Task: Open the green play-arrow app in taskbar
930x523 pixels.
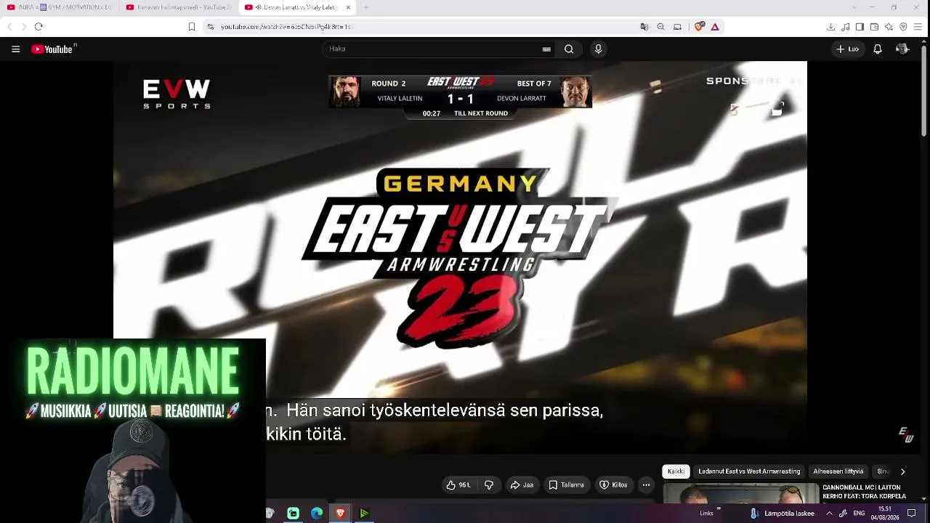Action: pyautogui.click(x=364, y=514)
